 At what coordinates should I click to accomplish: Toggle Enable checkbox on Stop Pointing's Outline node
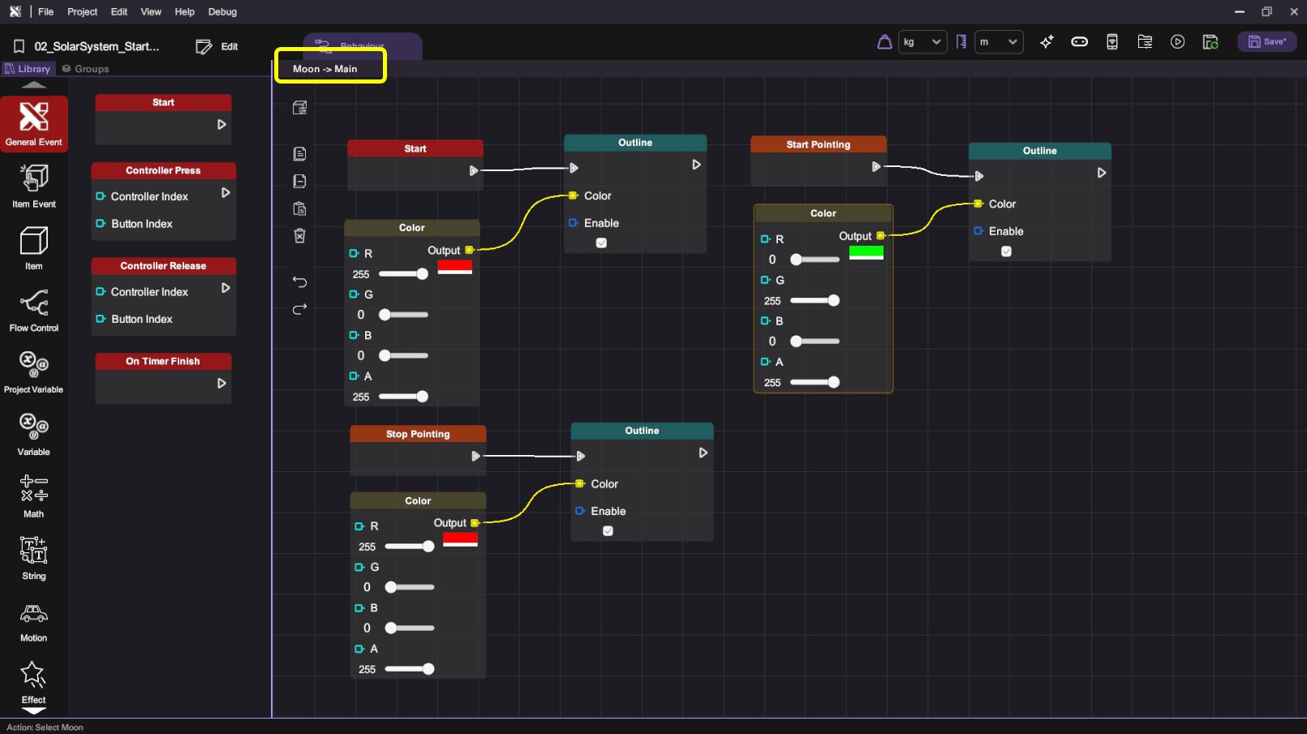(x=608, y=531)
